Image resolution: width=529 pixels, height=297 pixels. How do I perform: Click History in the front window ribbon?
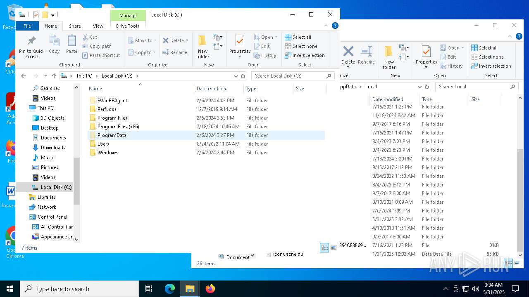[x=265, y=55]
